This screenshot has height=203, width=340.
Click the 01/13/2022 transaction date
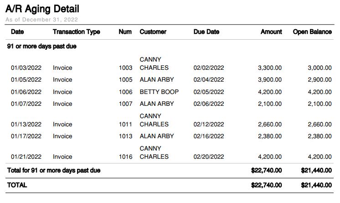(x=26, y=125)
